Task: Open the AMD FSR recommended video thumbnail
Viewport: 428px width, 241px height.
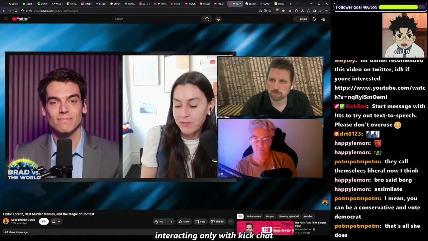Action: pyautogui.click(x=265, y=228)
